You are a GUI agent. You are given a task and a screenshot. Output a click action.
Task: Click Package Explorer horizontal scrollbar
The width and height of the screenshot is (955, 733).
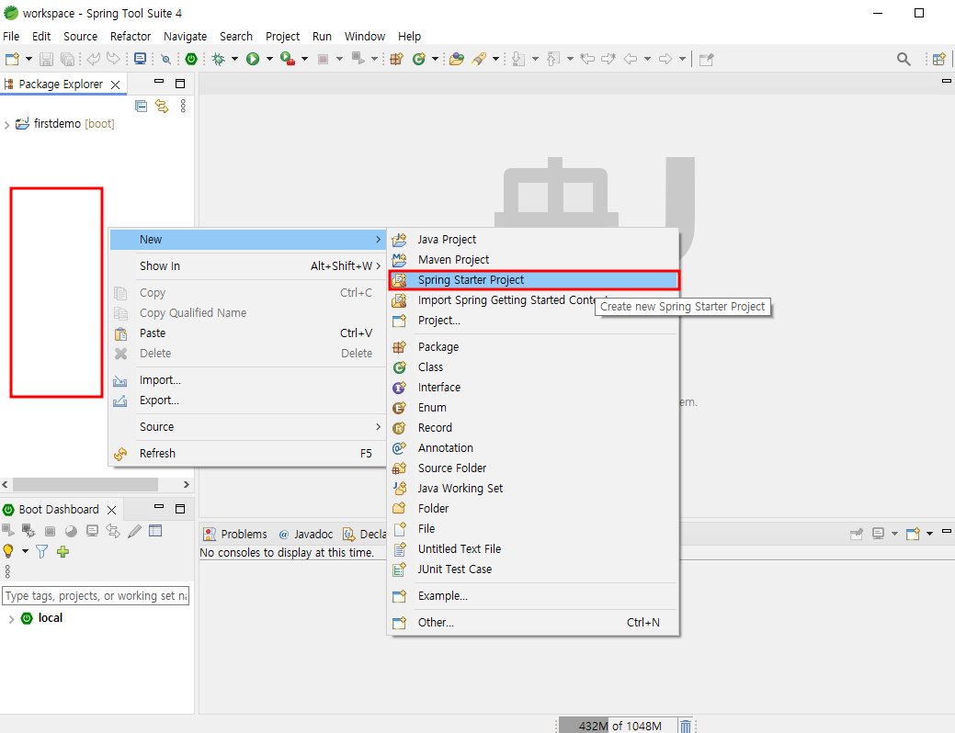tap(85, 485)
